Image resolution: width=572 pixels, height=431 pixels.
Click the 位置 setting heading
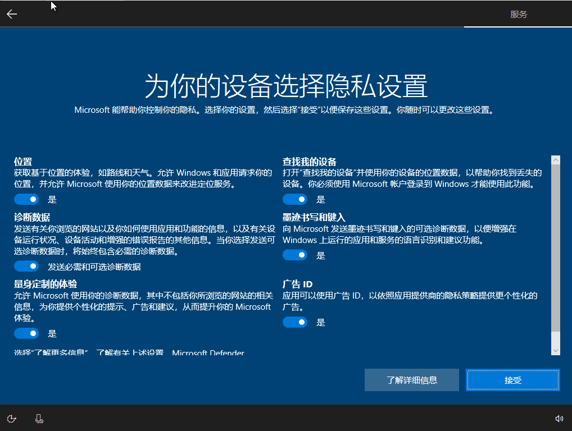23,162
